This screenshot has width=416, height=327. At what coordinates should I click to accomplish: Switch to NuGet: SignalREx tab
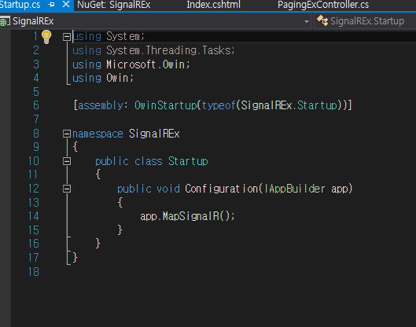tap(114, 5)
